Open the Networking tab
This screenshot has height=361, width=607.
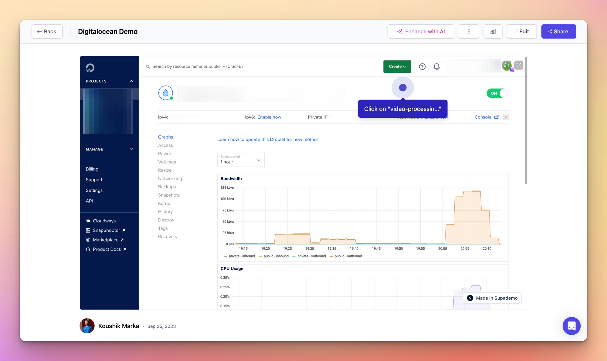pyautogui.click(x=170, y=178)
